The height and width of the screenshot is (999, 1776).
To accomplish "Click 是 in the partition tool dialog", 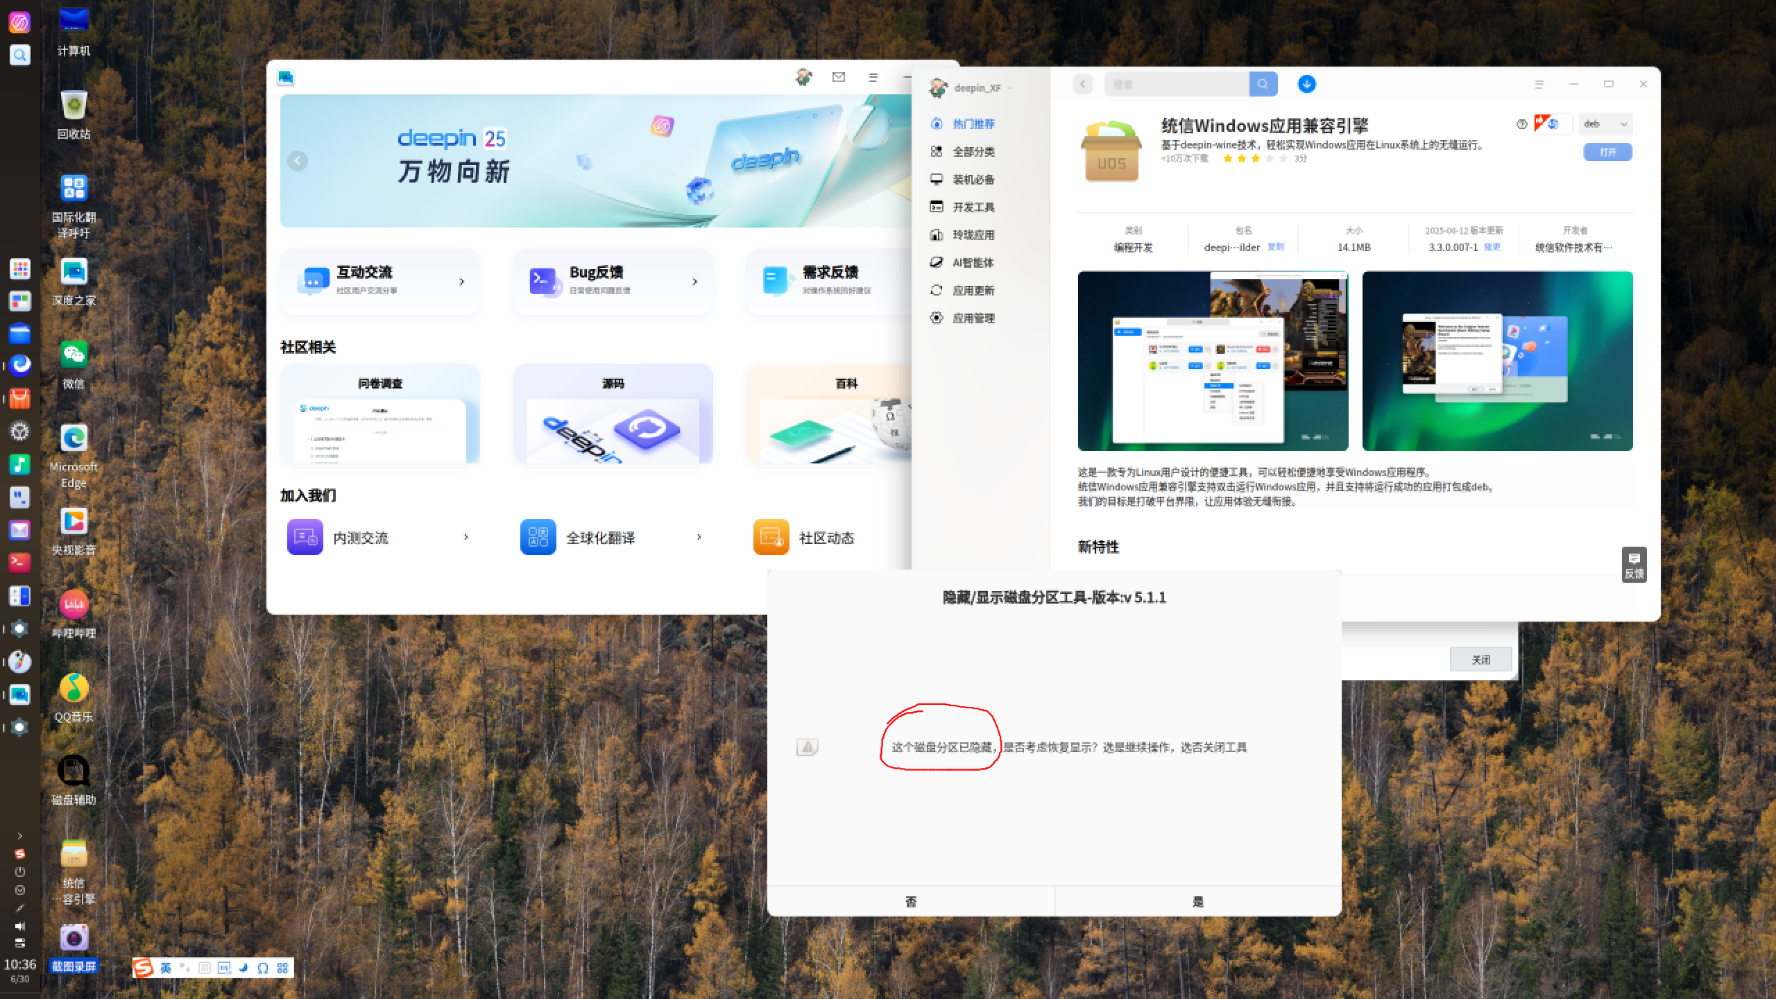I will (x=1198, y=901).
